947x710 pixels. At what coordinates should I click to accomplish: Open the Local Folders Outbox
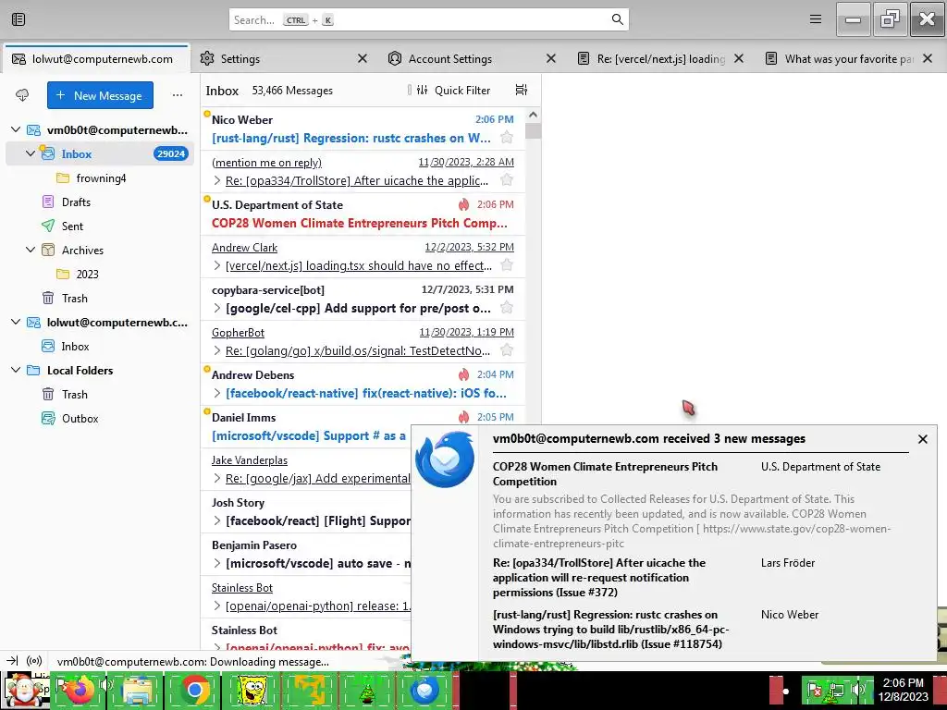click(80, 419)
